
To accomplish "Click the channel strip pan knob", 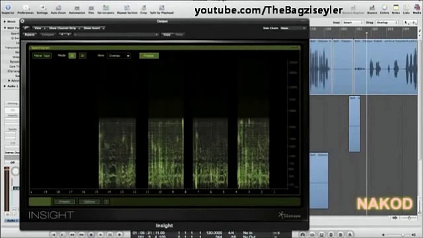I will tap(15, 171).
